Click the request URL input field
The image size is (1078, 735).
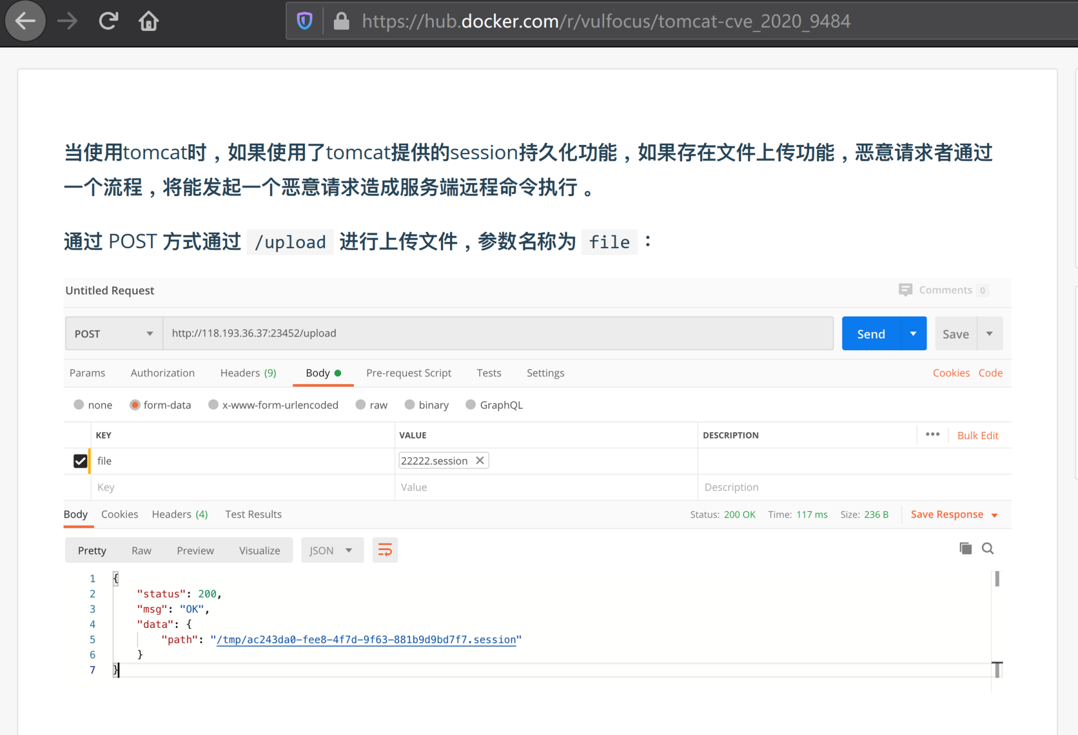click(498, 333)
